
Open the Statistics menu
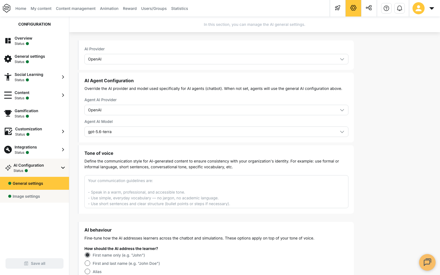(180, 9)
